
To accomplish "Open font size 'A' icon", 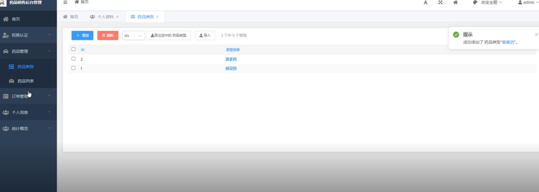I will coord(425,2).
